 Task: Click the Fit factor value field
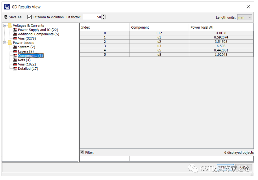click(x=92, y=17)
